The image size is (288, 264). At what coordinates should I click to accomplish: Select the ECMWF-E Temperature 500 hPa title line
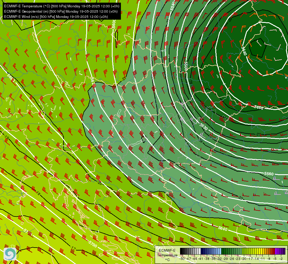62,6
